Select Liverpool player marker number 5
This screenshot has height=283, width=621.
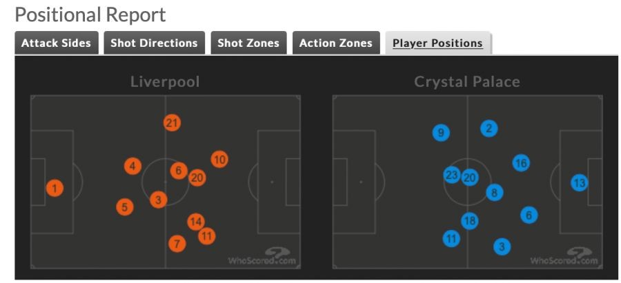124,207
